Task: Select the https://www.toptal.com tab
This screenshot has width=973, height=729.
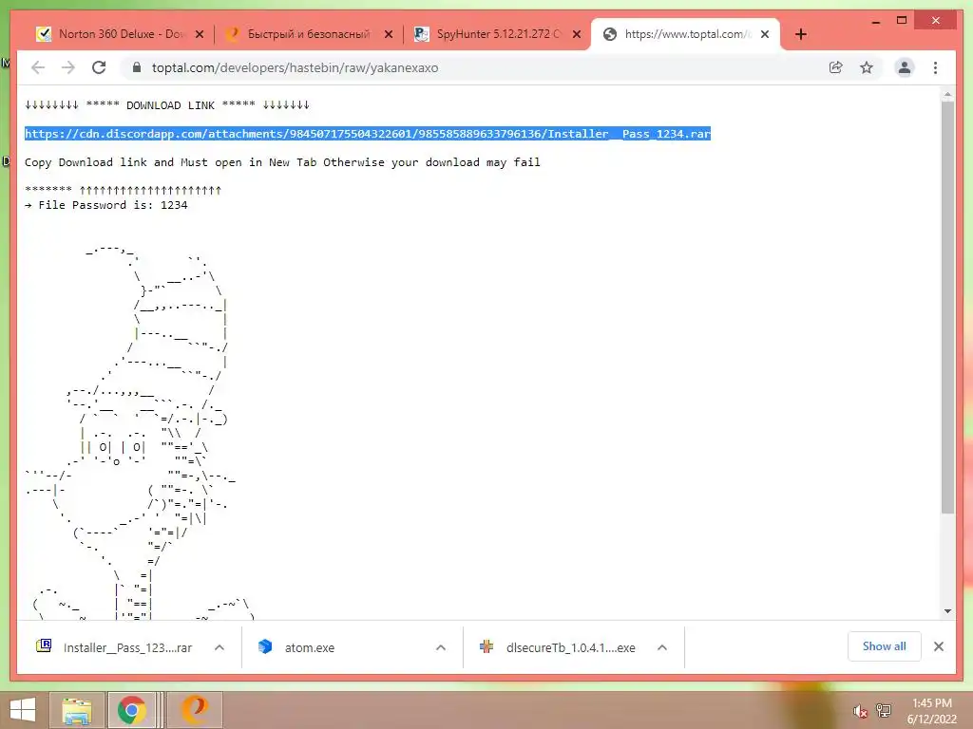Action: click(x=685, y=34)
